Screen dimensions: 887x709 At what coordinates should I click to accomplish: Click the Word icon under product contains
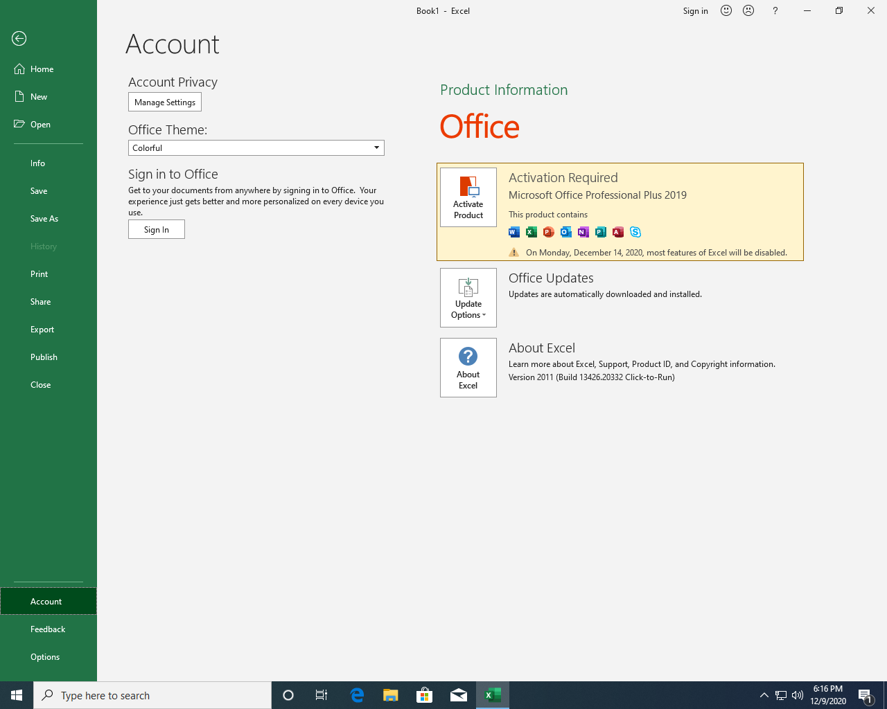(x=514, y=232)
